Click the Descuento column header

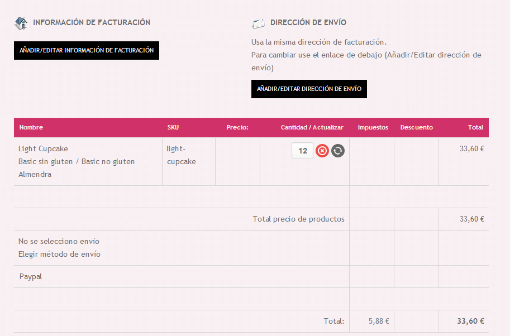(417, 127)
